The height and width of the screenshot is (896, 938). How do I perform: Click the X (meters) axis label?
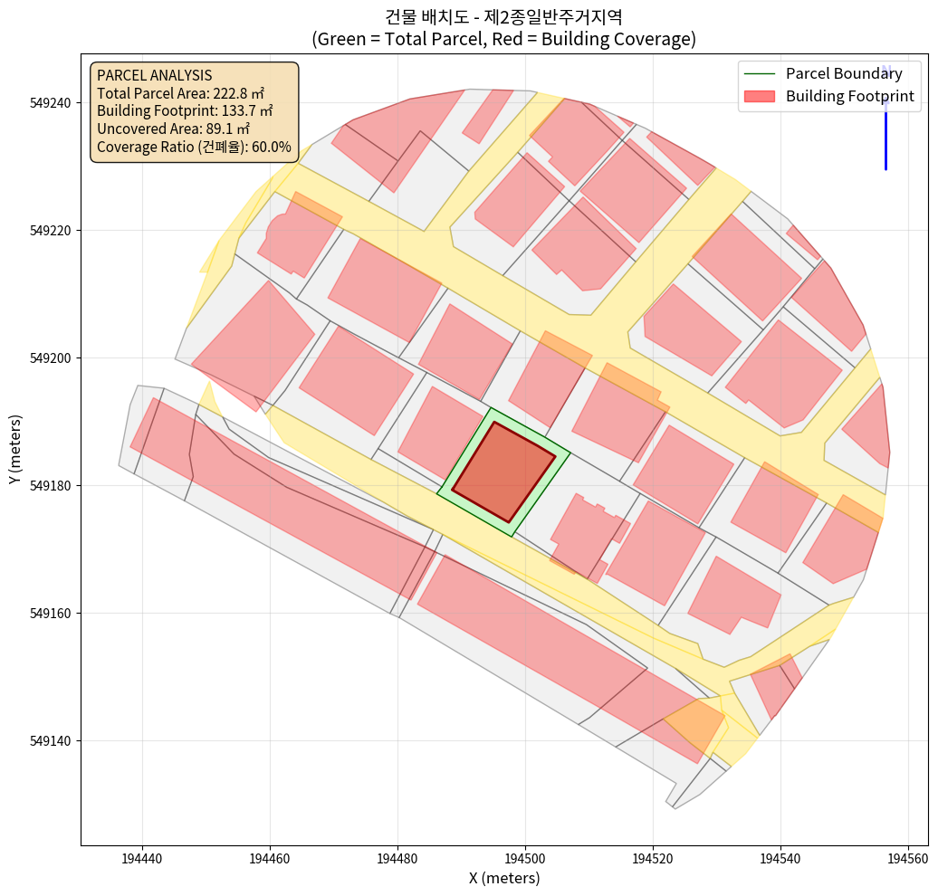pyautogui.click(x=503, y=878)
